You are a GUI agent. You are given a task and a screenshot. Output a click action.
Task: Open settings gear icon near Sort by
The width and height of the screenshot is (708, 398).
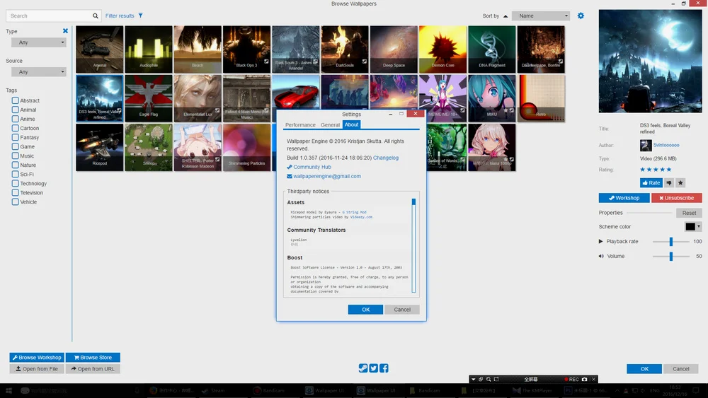[581, 16]
